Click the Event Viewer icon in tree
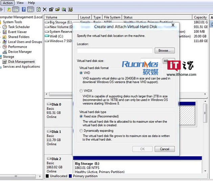Viewport: 213px width, 181px height. click(5, 32)
